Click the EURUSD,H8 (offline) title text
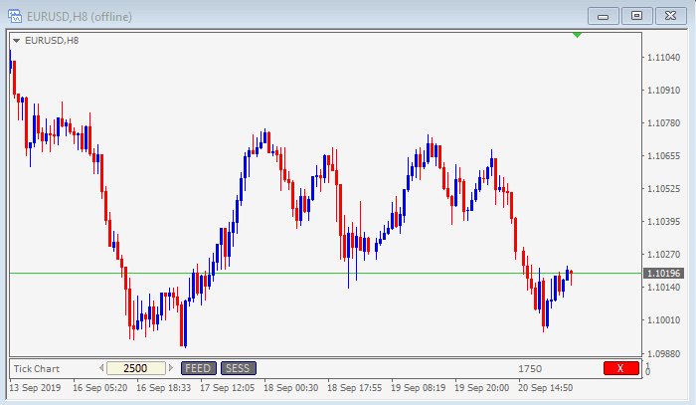 (82, 17)
